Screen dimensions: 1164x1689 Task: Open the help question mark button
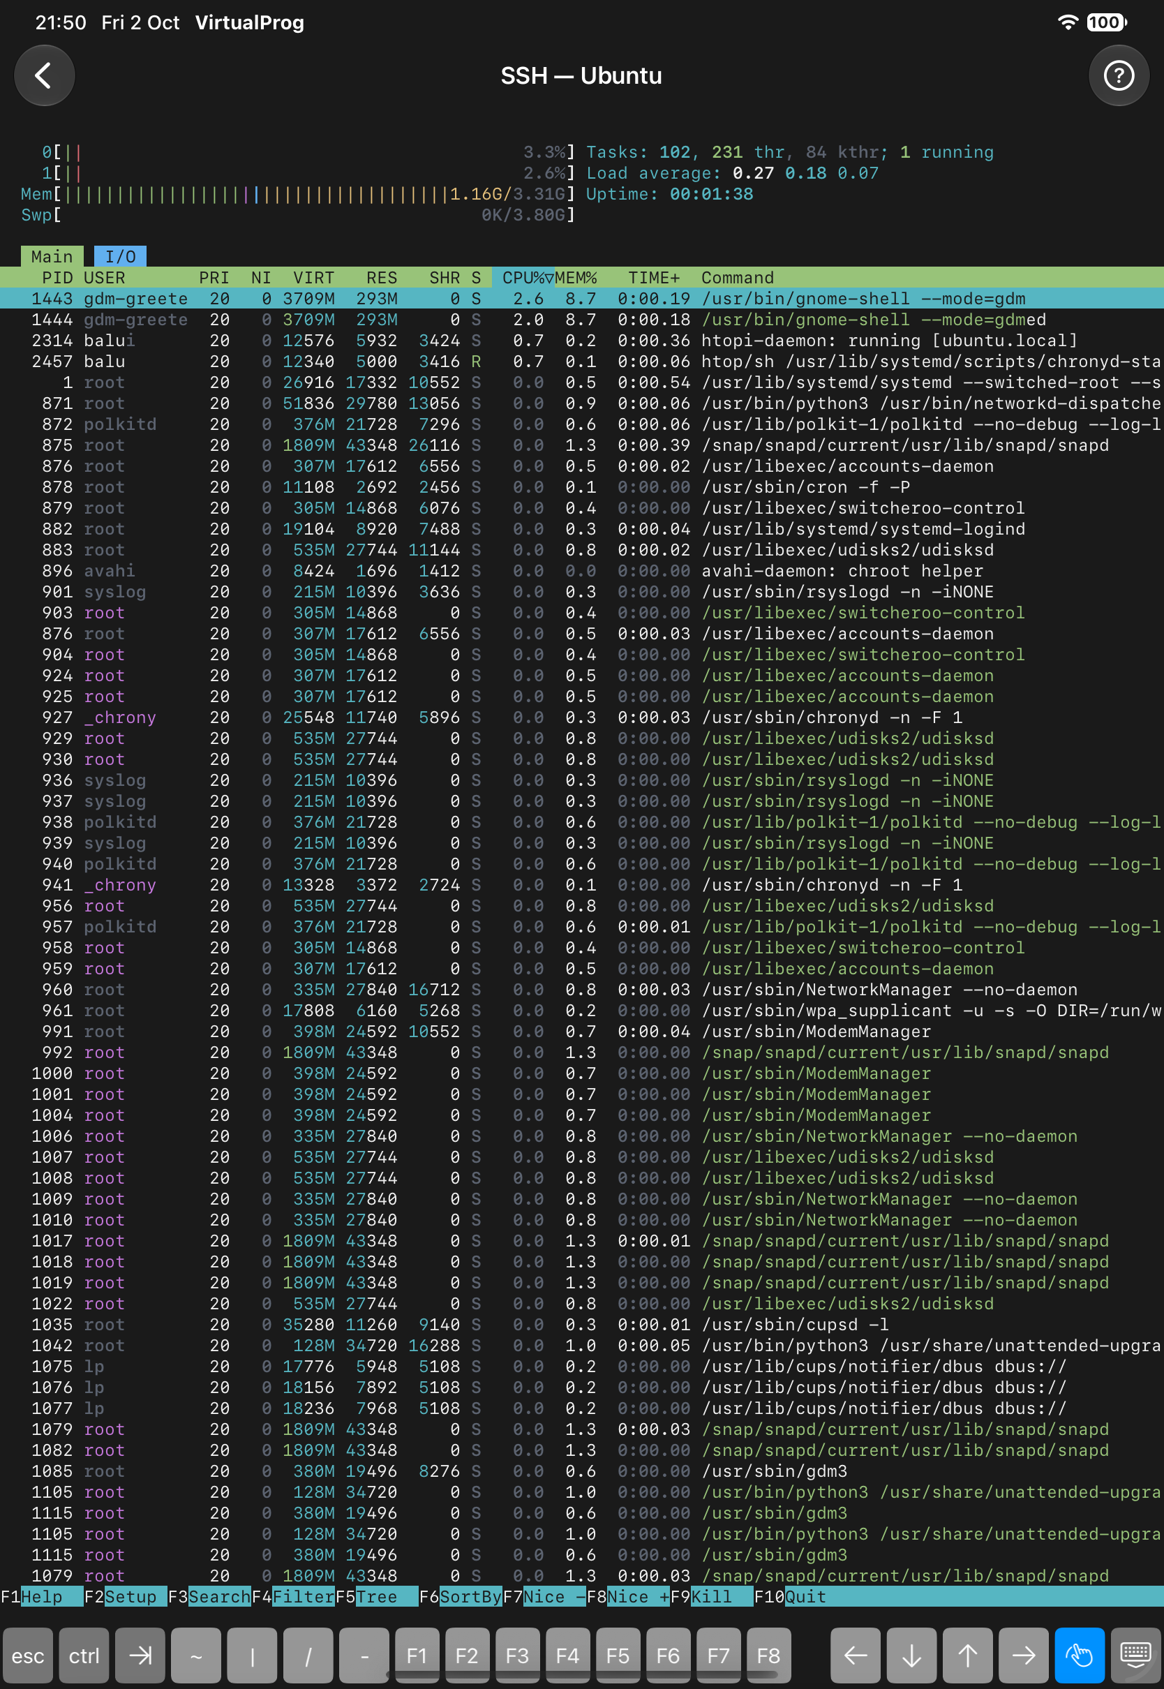(1119, 75)
